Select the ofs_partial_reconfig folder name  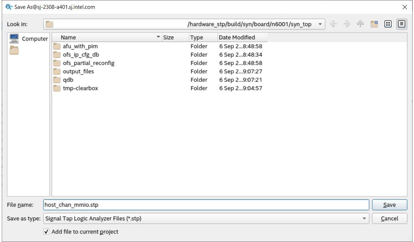point(89,63)
